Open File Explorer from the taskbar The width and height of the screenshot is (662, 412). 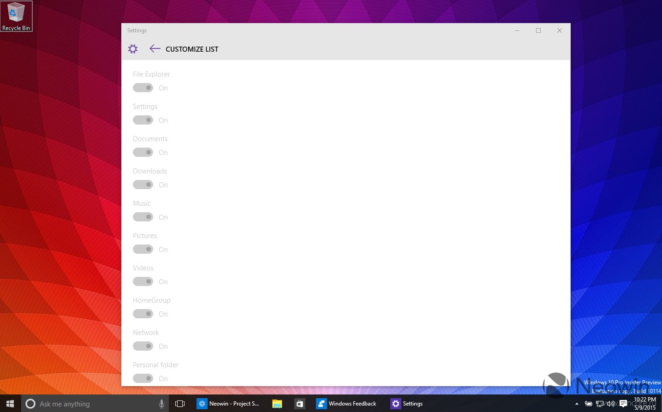point(277,404)
